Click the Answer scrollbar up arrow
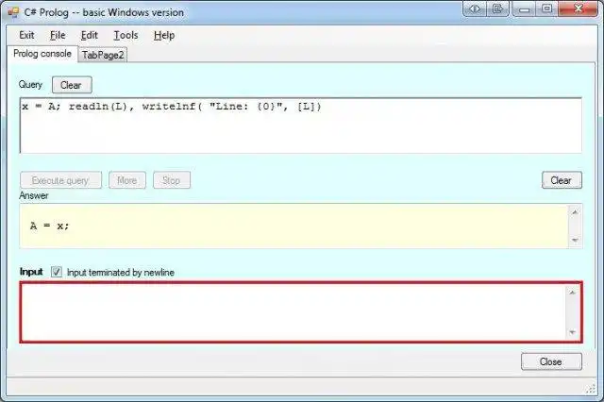The height and width of the screenshot is (402, 604). pyautogui.click(x=575, y=212)
